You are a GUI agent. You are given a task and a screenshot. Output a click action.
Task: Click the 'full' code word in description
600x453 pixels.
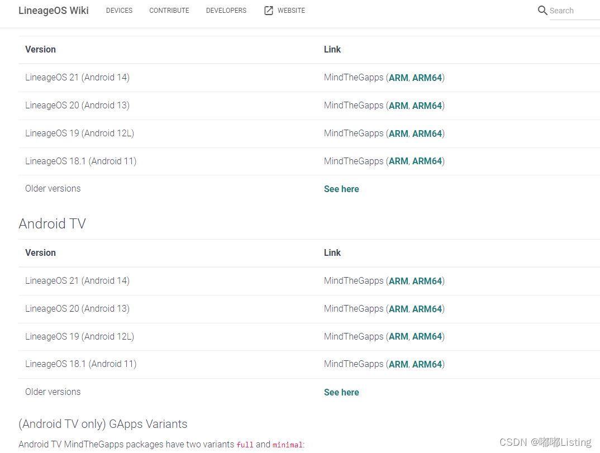coord(245,445)
